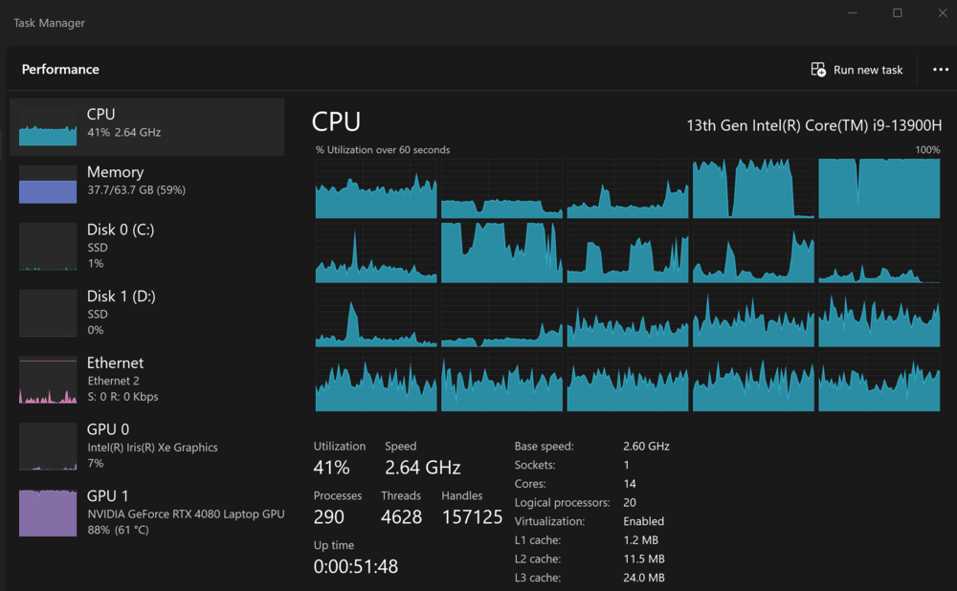This screenshot has width=957, height=591.
Task: Click the Performance page heading
Action: coord(60,70)
